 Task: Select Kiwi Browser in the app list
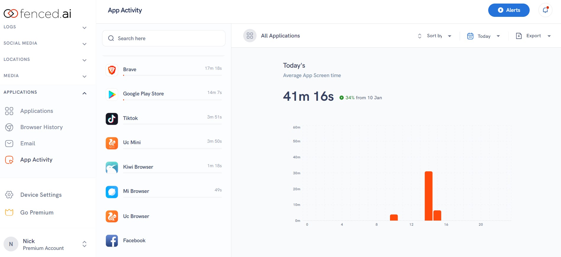coord(164,167)
